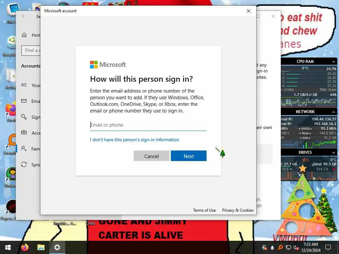Click the IP address 192.168.16.2
The image size is (339, 254).
click(x=325, y=124)
